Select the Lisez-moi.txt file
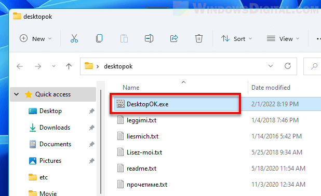 [x=144, y=152]
